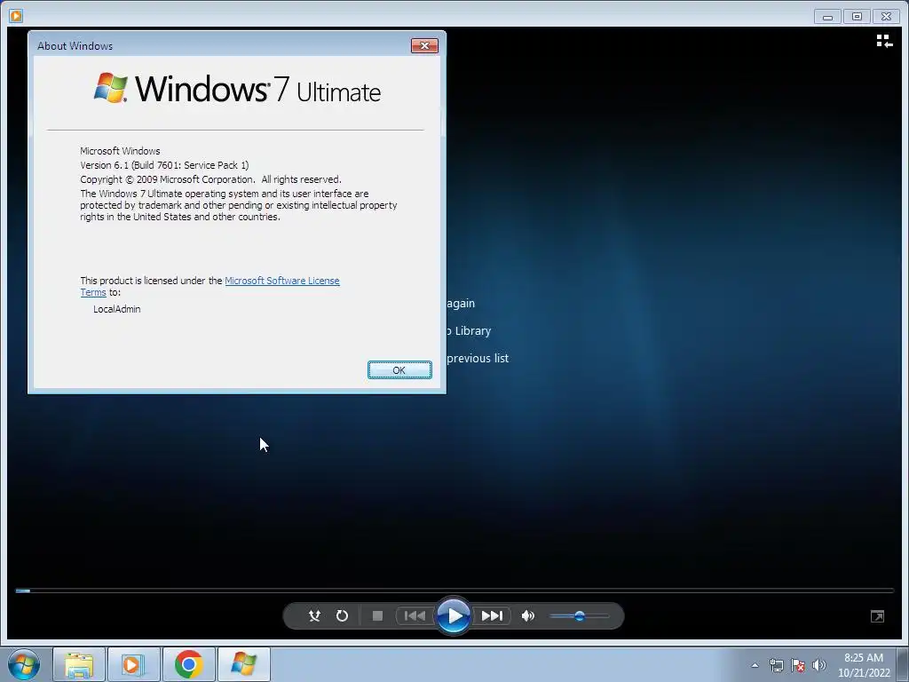Open the network tray icon

point(776,665)
